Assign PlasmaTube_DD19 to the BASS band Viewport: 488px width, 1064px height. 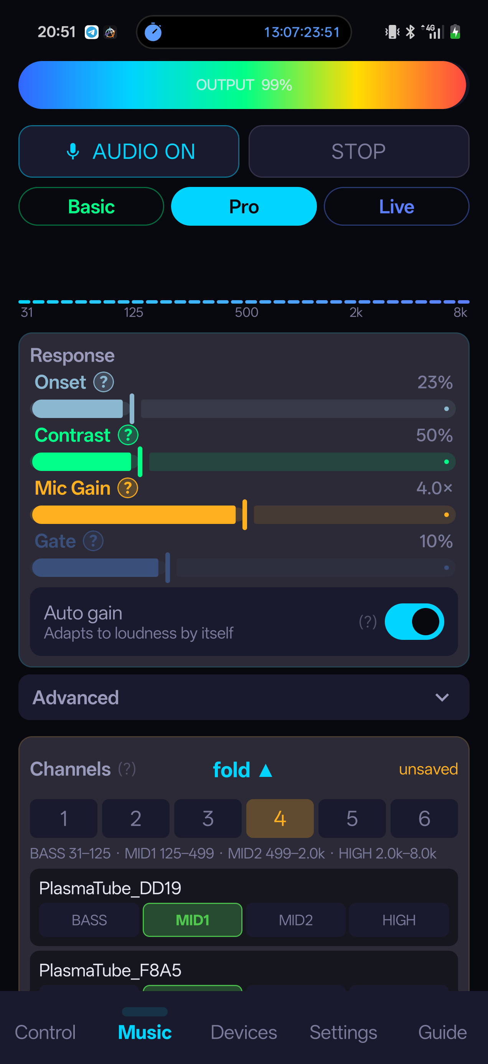click(x=89, y=919)
